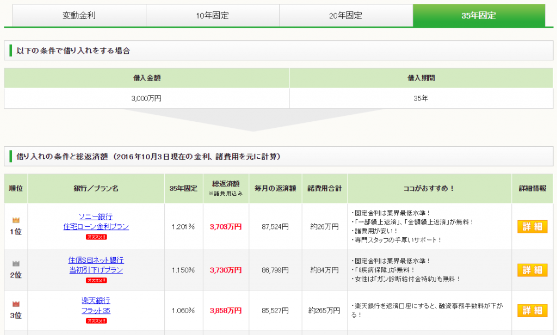
Task: Select the 20年固定 tab
Action: click(346, 15)
